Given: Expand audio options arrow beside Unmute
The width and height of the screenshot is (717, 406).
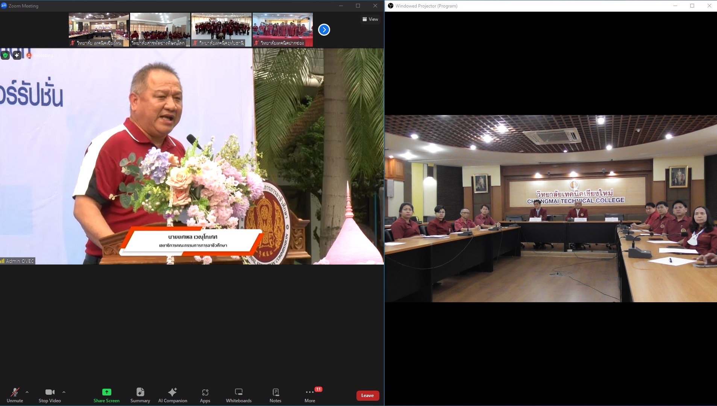Looking at the screenshot, I should pyautogui.click(x=27, y=392).
